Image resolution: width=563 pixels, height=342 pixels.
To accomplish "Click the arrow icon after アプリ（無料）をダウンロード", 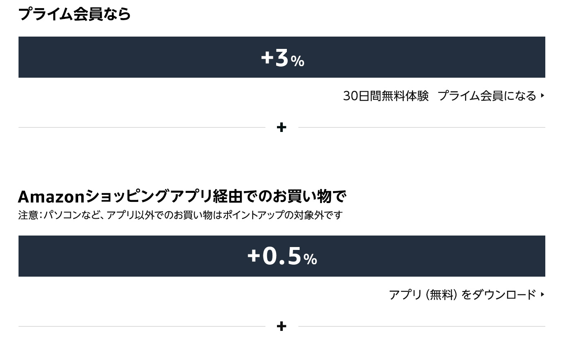I will (x=543, y=294).
